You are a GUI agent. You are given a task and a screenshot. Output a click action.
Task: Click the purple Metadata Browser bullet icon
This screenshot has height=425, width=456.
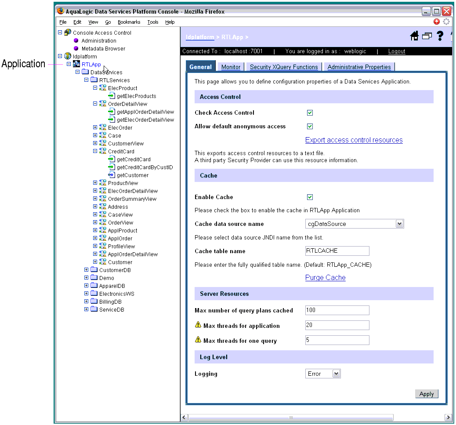(76, 48)
